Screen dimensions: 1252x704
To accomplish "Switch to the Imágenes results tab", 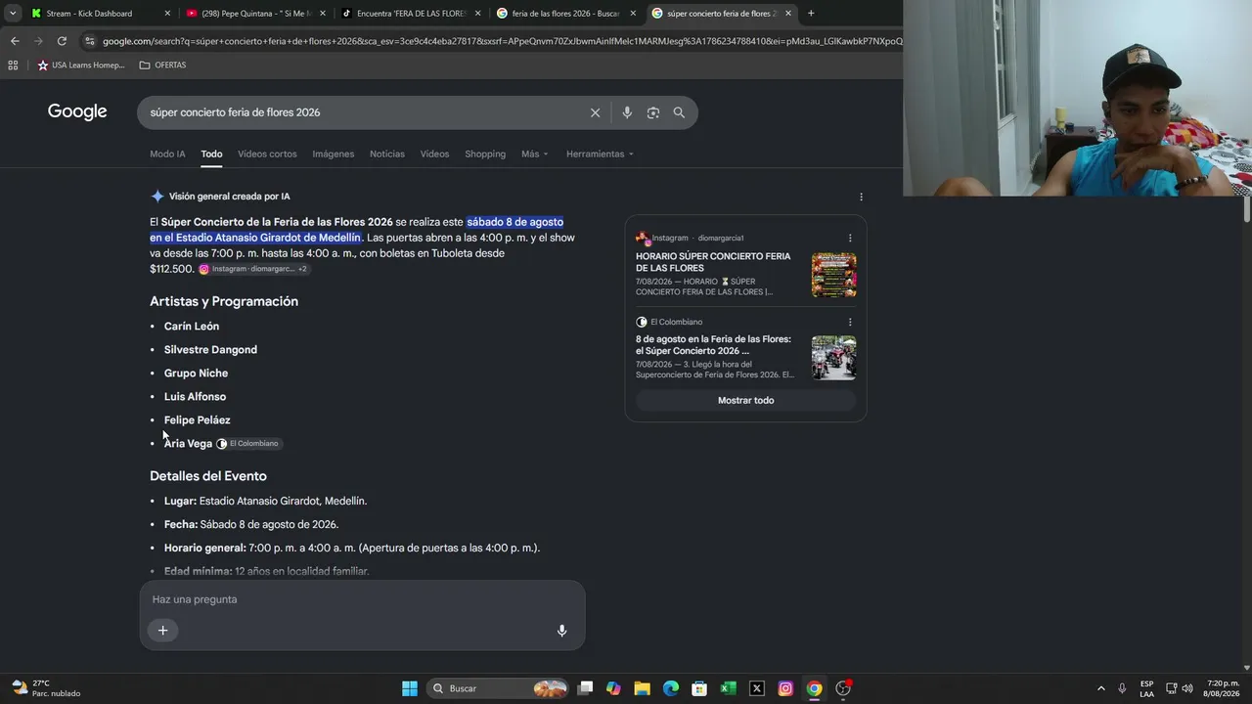I will point(334,154).
